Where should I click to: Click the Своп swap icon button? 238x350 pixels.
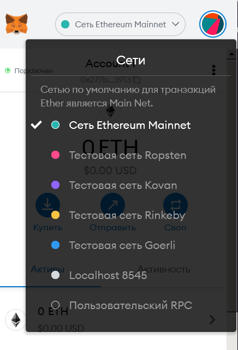coord(175,205)
